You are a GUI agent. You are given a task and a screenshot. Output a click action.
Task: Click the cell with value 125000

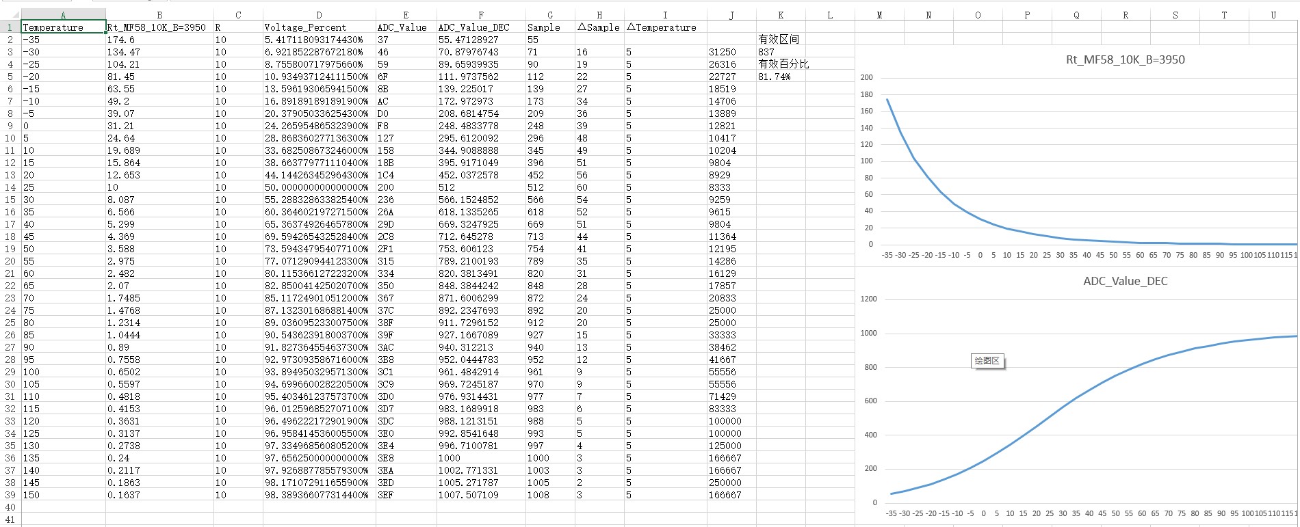coord(731,446)
